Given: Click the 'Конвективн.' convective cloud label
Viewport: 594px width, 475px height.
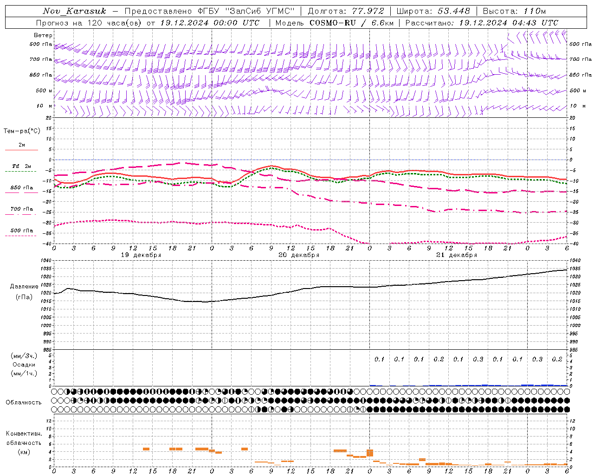Looking at the screenshot, I should (x=24, y=434).
